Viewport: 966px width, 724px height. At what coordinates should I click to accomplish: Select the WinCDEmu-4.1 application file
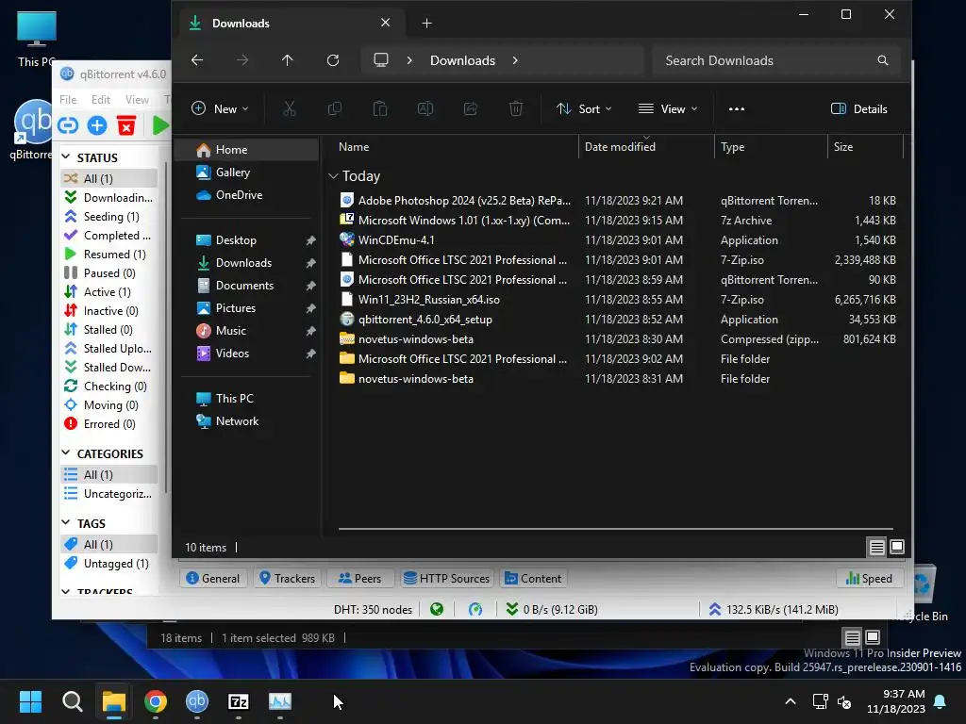point(618,240)
